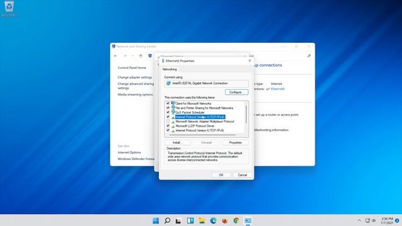Viewport: 402px width, 226px height.
Task: Launch Firefox from the taskbar
Action: tap(225, 220)
